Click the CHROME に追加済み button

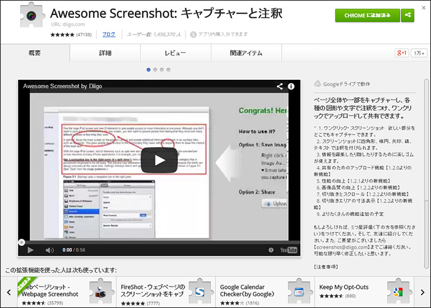coord(368,15)
